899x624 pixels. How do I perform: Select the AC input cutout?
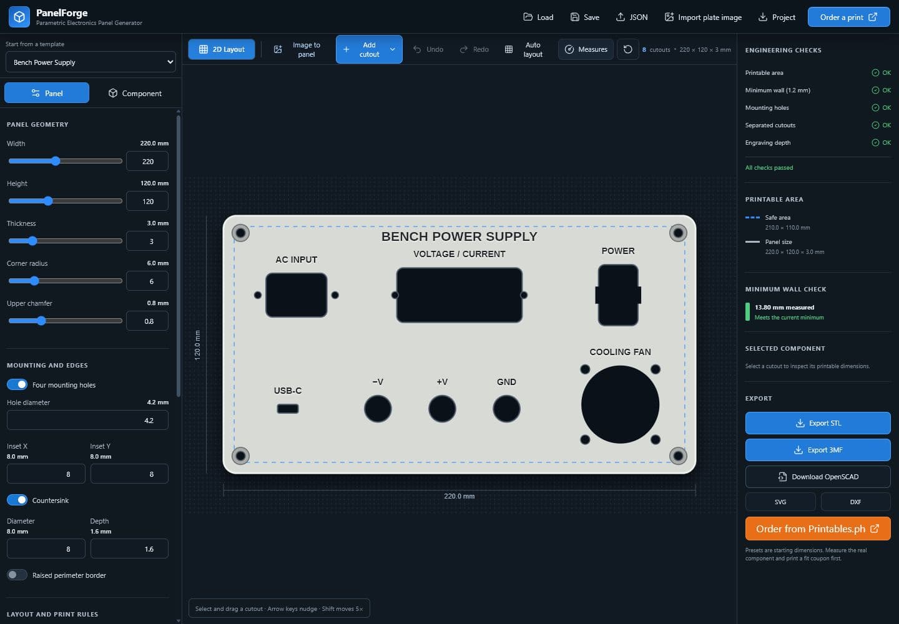coord(297,295)
